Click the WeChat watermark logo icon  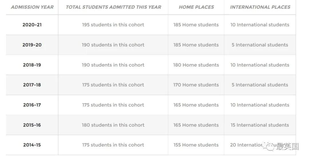click(270, 147)
